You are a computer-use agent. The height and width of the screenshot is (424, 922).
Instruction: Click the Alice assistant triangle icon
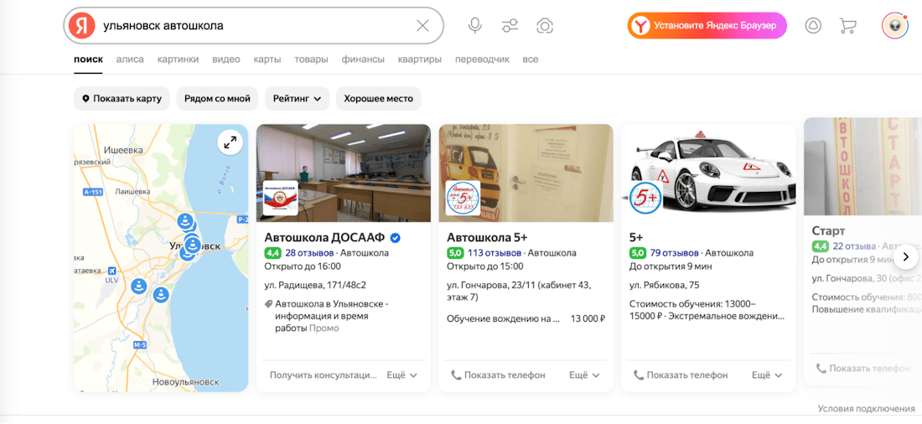[813, 25]
